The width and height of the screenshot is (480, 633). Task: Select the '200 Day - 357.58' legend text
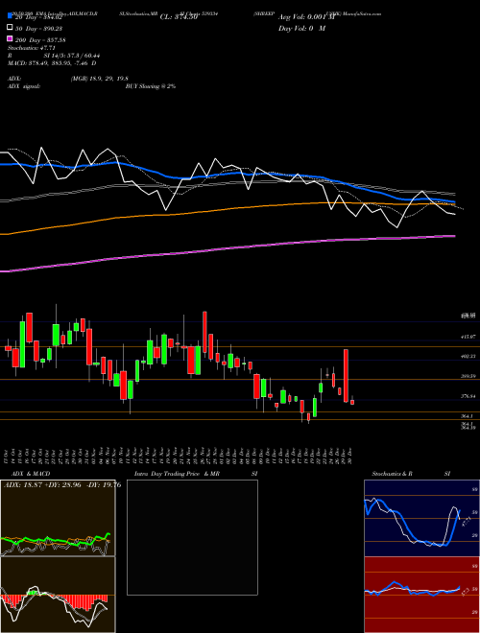pyautogui.click(x=41, y=40)
